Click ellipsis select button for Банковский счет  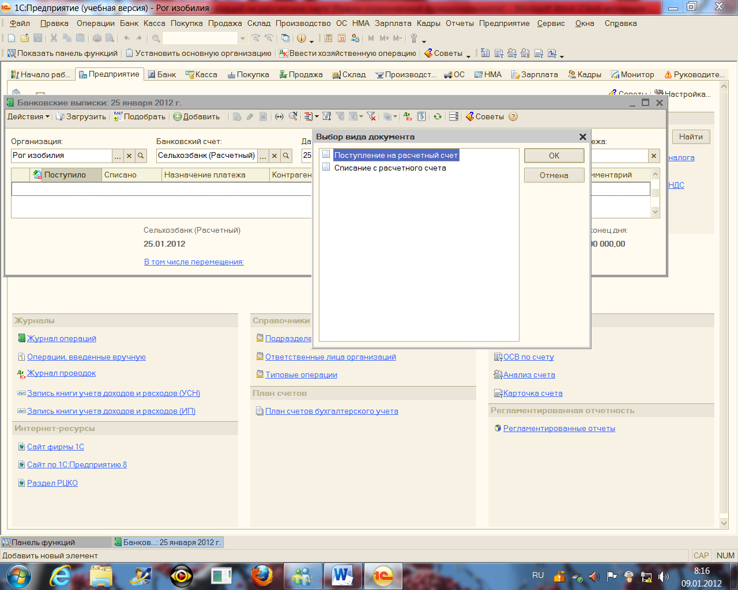point(263,156)
